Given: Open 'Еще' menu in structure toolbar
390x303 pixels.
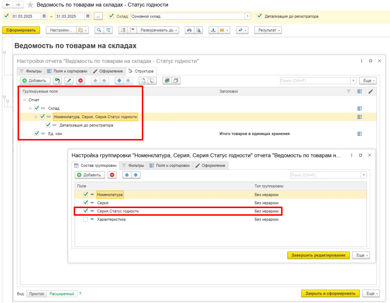Looking at the screenshot, I should point(369,80).
